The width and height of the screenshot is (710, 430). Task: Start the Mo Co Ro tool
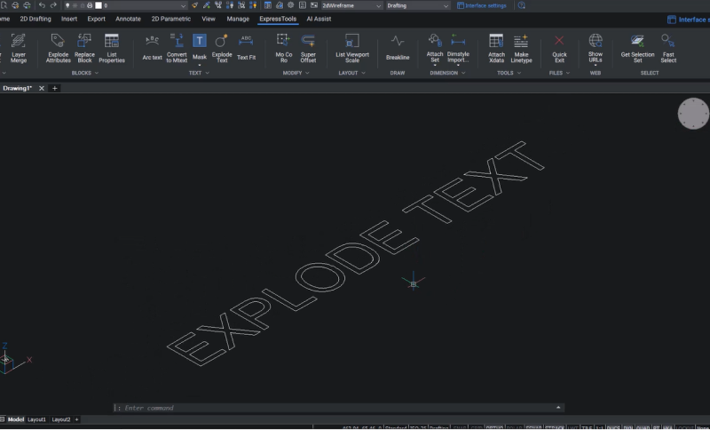284,48
